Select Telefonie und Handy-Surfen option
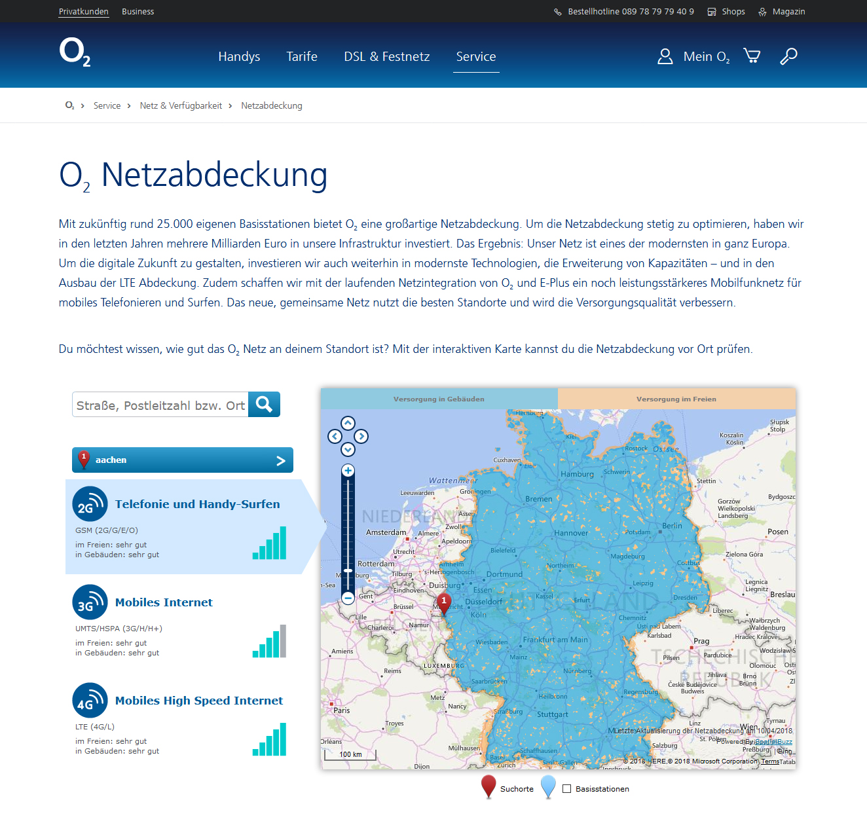The image size is (867, 825). pos(197,504)
